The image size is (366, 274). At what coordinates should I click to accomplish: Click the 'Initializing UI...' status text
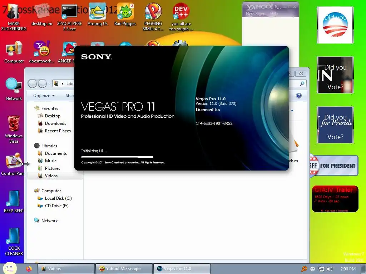tap(94, 151)
